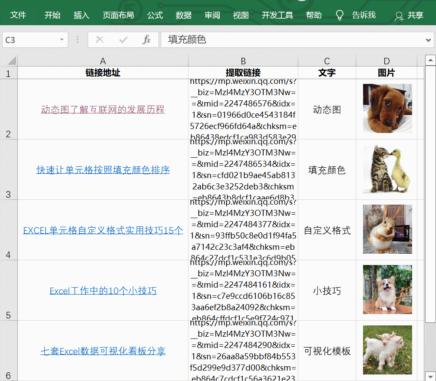Open the 动态图了解互联网的发展历程 hyperlink
This screenshot has height=381, width=436.
[102, 109]
